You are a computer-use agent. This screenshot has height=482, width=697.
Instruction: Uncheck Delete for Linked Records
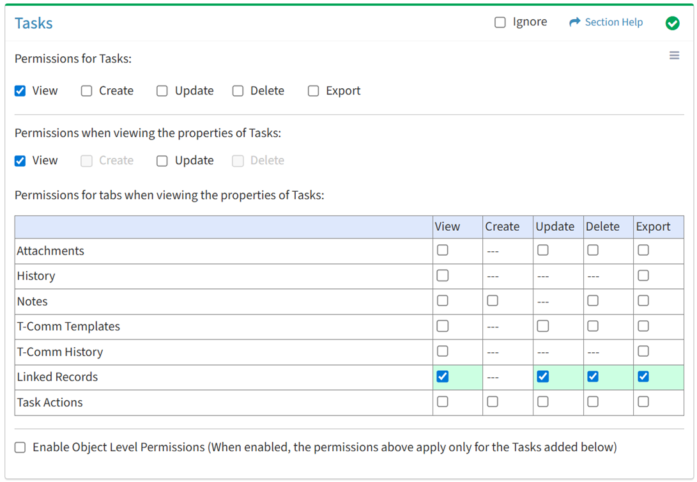coord(593,377)
